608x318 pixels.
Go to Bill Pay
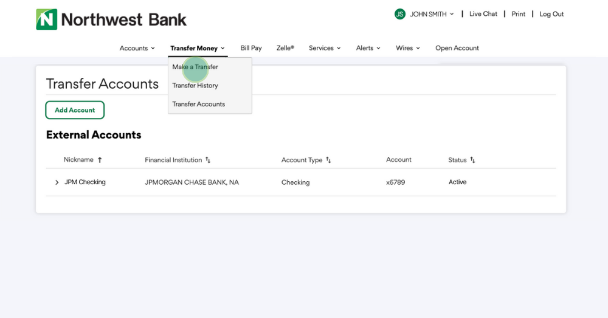point(251,48)
